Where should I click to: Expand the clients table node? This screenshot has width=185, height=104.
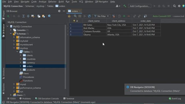coord(21,55)
